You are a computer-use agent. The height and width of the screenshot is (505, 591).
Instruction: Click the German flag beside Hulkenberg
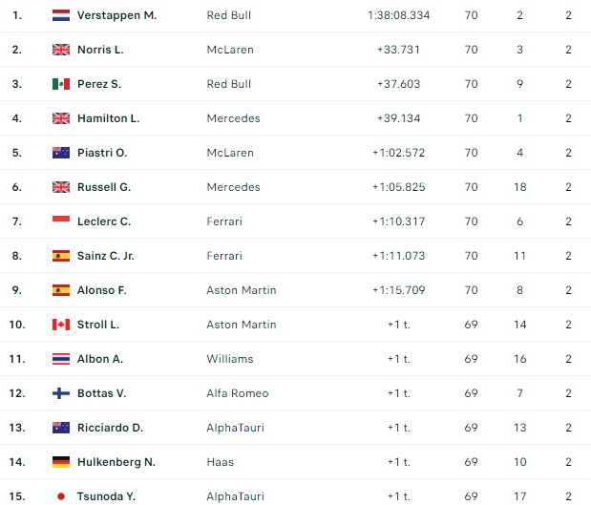click(61, 462)
